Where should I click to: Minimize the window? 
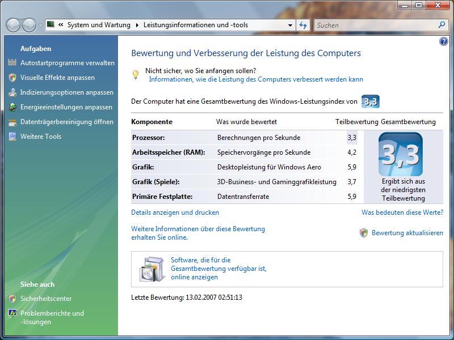point(405,5)
